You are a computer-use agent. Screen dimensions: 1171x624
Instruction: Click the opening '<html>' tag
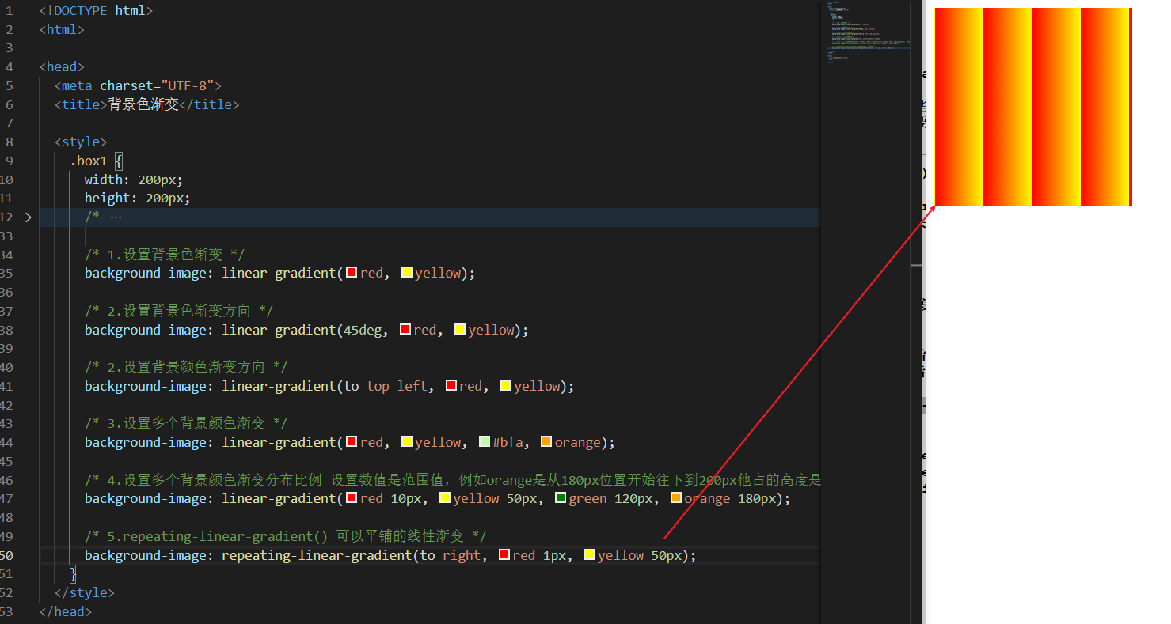pos(62,29)
